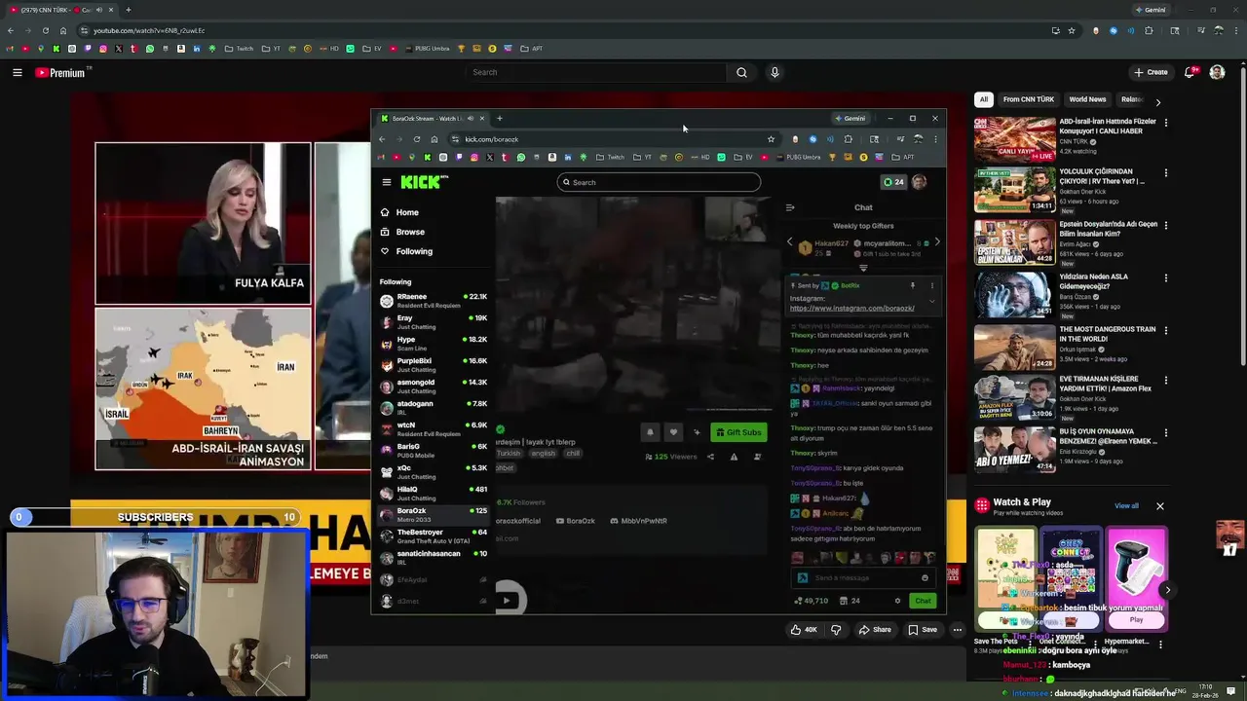Click the Kick search box
This screenshot has height=701, width=1247.
(659, 182)
